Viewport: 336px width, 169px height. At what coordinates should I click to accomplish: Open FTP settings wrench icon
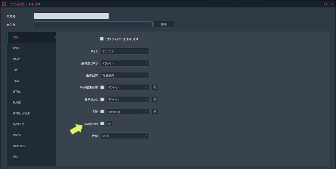[155, 111]
